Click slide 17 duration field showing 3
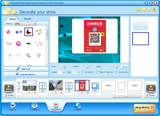Image resolution: width=160 pixels, height=116 pixels. coord(29,92)
